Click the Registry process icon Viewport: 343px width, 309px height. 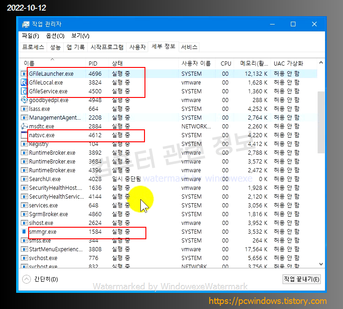pyautogui.click(x=24, y=144)
